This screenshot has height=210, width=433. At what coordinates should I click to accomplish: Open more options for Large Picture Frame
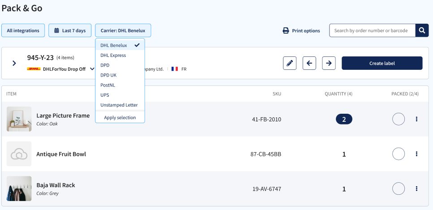point(416,119)
